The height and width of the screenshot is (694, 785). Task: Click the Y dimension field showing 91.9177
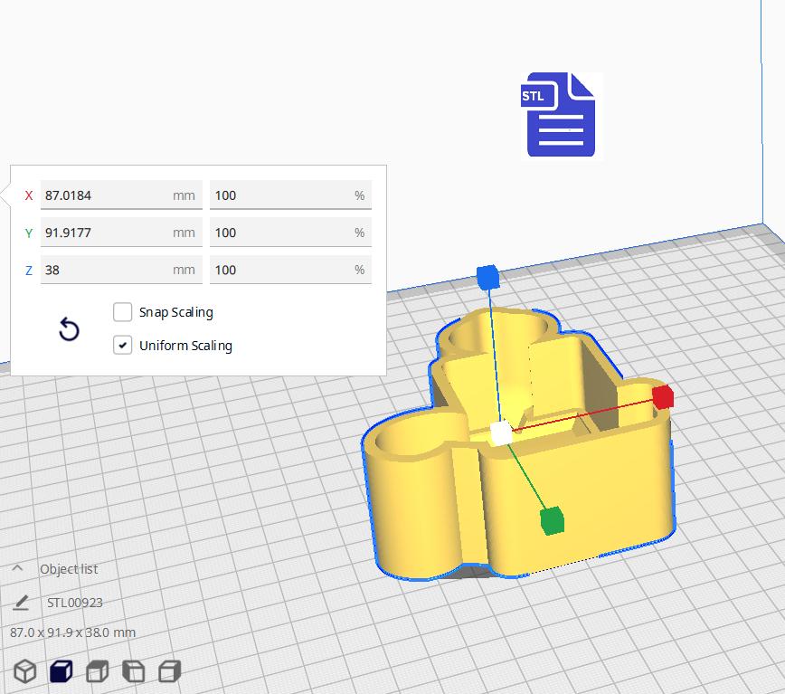[104, 233]
